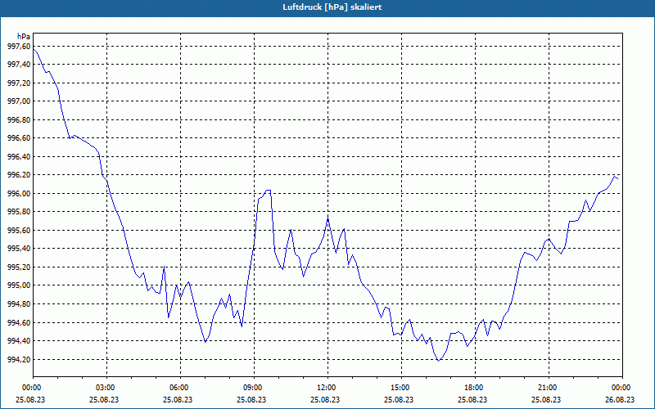The height and width of the screenshot is (409, 655).
Task: Click the 994,20 y-axis value
Action: coord(19,359)
